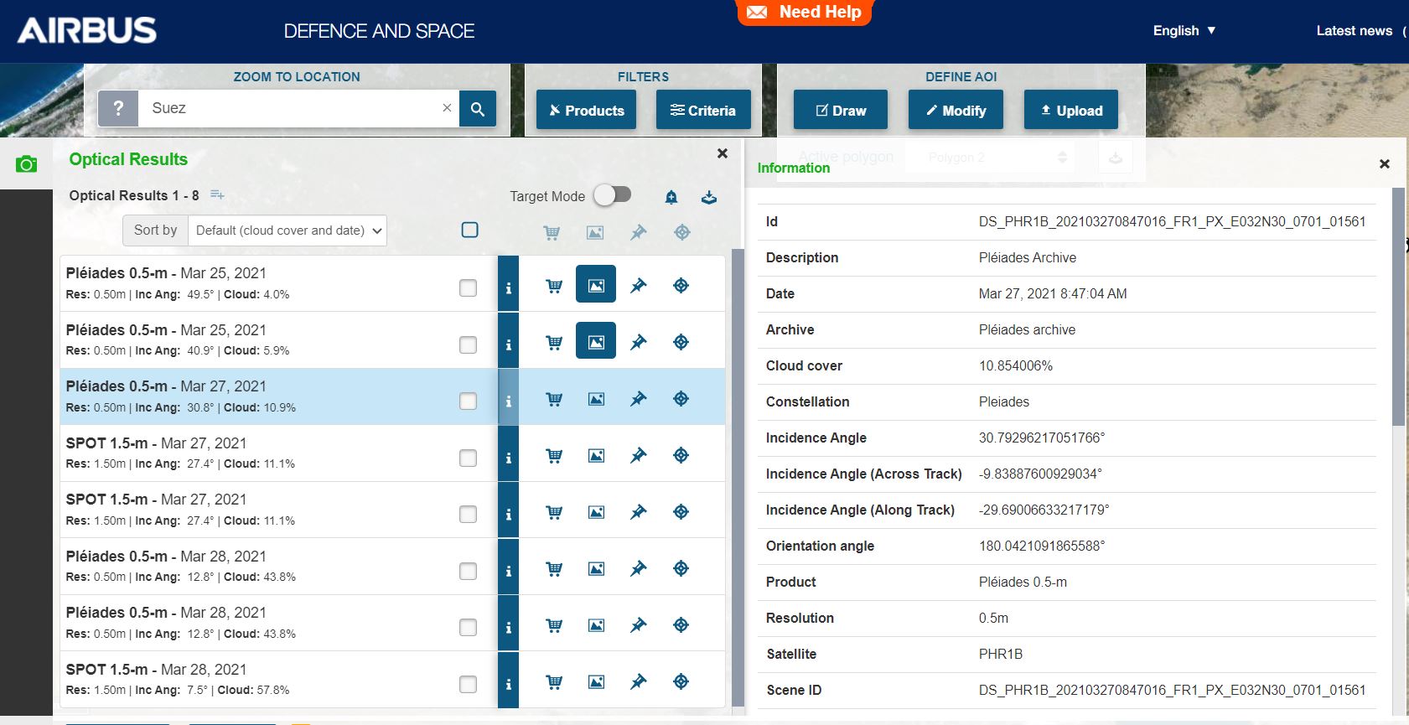Click Modify AOI button
1409x725 pixels.
(x=956, y=110)
